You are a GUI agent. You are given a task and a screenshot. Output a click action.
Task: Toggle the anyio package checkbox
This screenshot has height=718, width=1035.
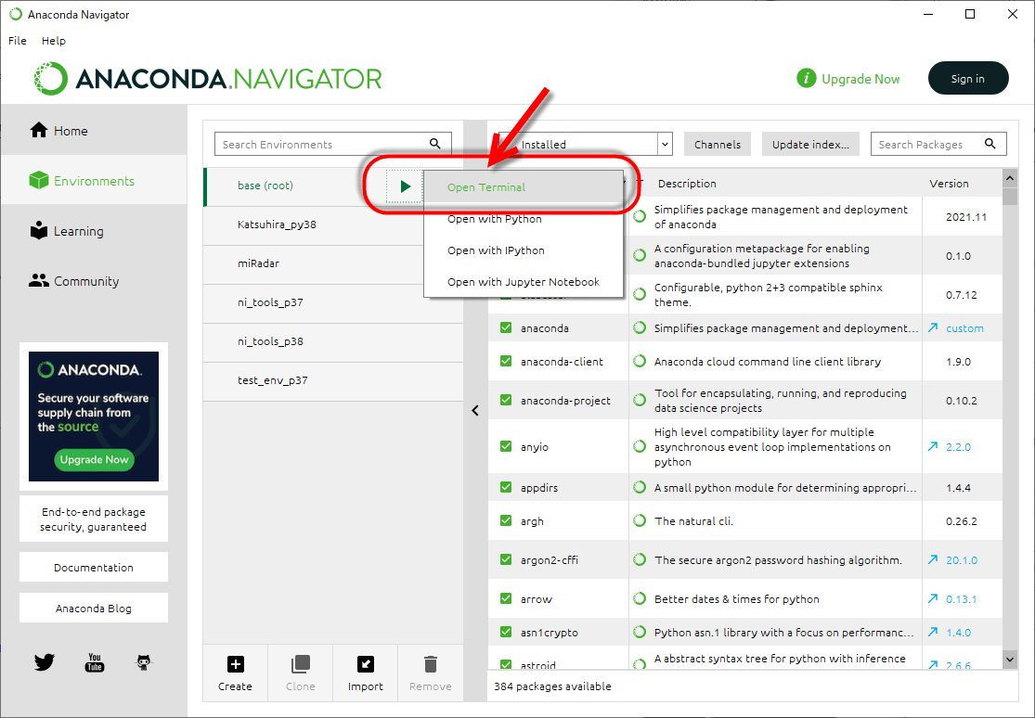(506, 446)
